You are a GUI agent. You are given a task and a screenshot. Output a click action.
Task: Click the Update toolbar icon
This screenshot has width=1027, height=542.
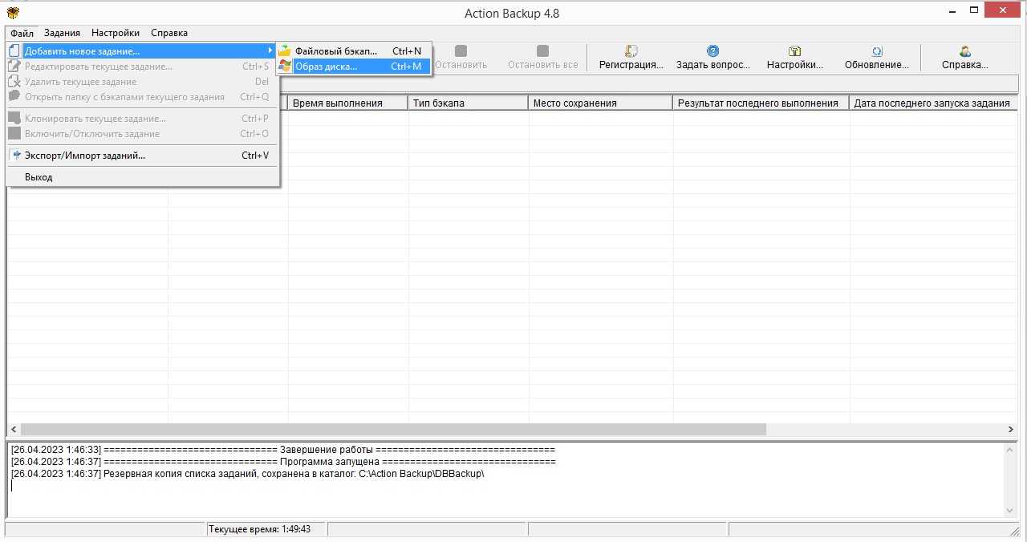pyautogui.click(x=877, y=51)
